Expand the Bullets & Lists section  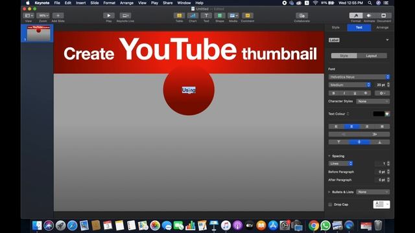pyautogui.click(x=329, y=192)
